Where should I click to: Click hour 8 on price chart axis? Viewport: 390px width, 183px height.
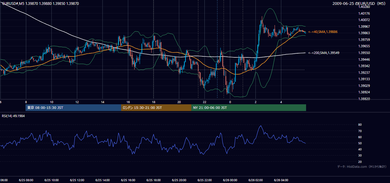(x=26, y=102)
